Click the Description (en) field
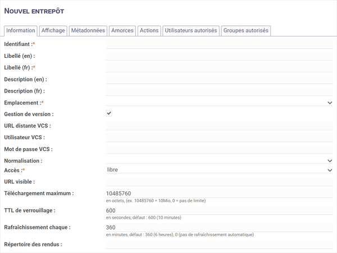 (220, 80)
